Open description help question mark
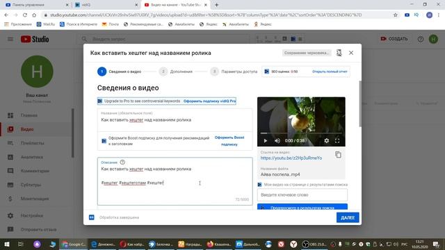 pyautogui.click(x=122, y=162)
